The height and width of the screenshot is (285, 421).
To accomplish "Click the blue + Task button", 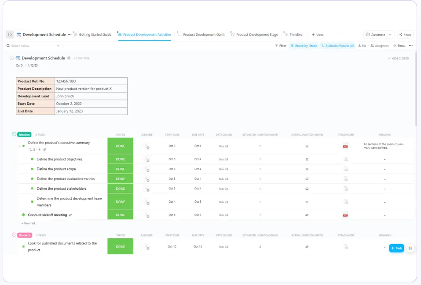I will tap(396, 248).
